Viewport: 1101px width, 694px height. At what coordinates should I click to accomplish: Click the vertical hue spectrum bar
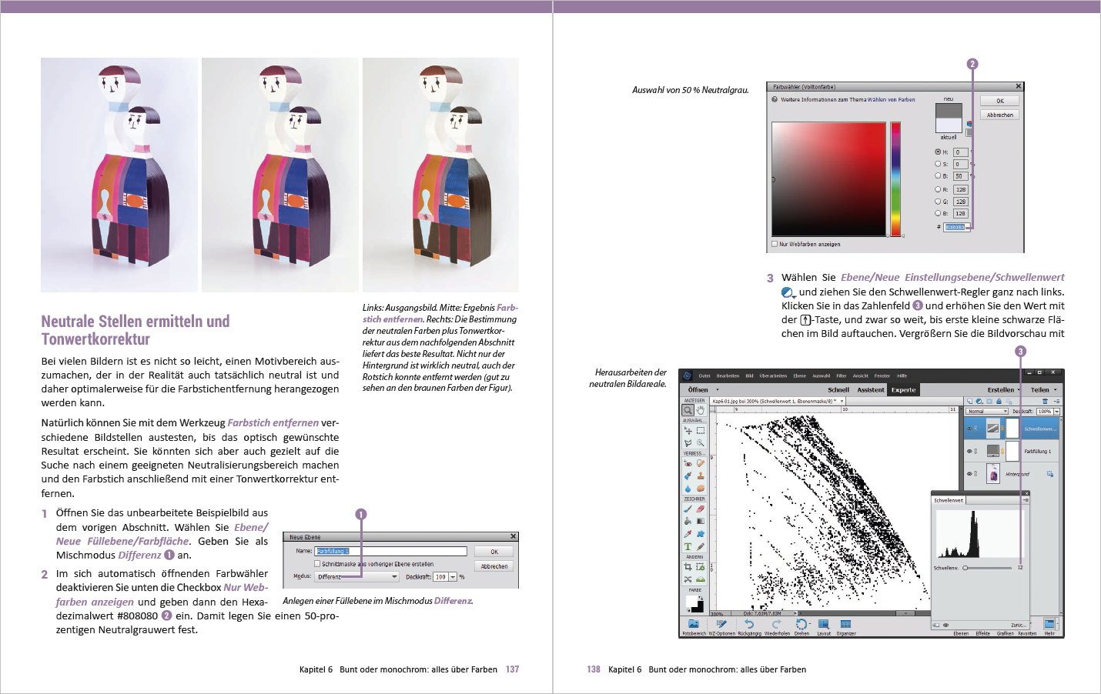(895, 179)
